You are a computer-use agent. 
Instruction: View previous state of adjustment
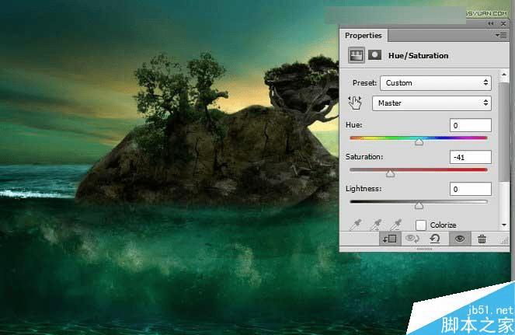point(412,239)
